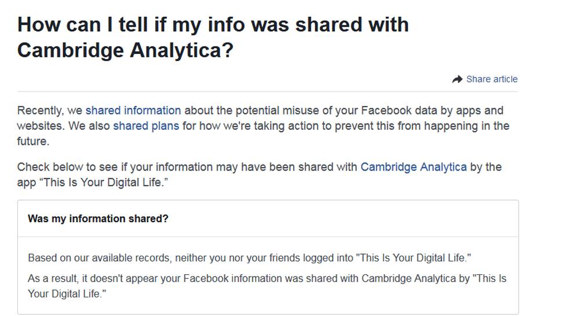The width and height of the screenshot is (562, 316).
Task: Click the share arrow icon
Action: [x=457, y=79]
